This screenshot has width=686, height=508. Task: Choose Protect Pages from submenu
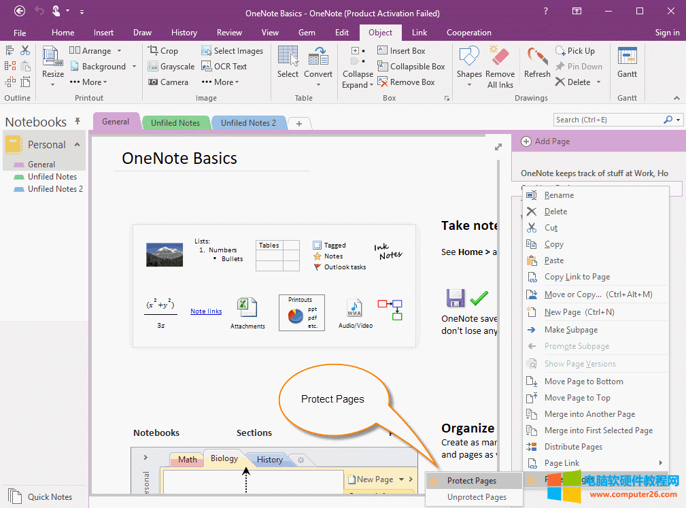pyautogui.click(x=471, y=481)
